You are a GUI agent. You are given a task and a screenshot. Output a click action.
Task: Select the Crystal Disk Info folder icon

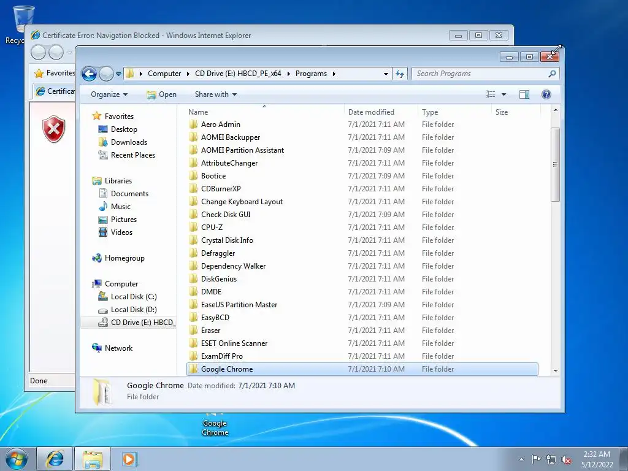point(193,240)
